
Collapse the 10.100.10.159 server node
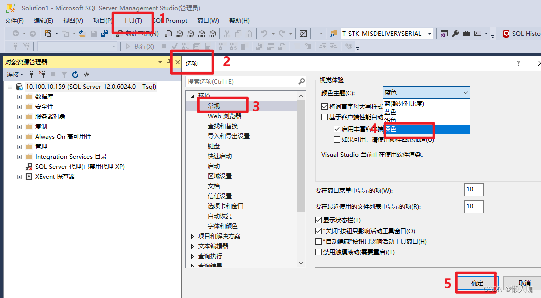pyautogui.click(x=10, y=87)
